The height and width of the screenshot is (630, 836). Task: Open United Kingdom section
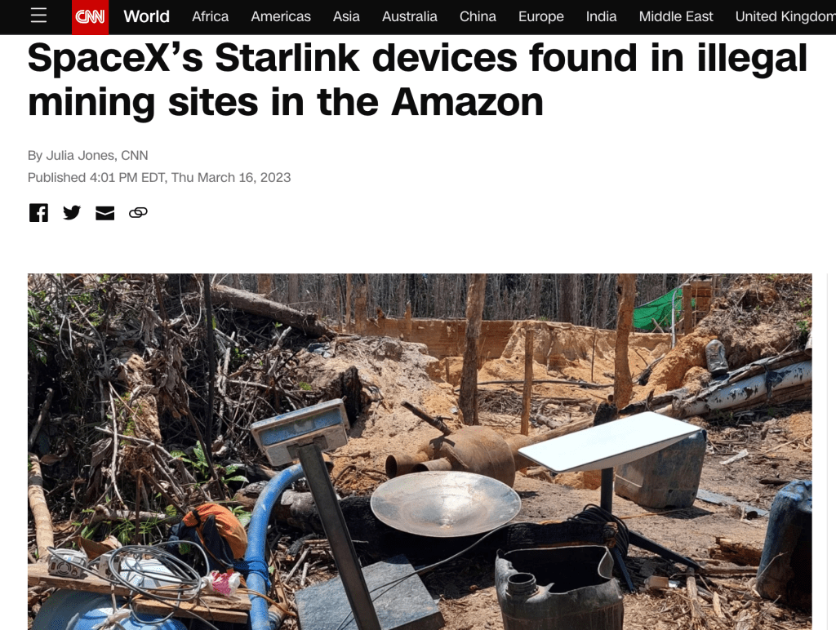click(x=785, y=16)
